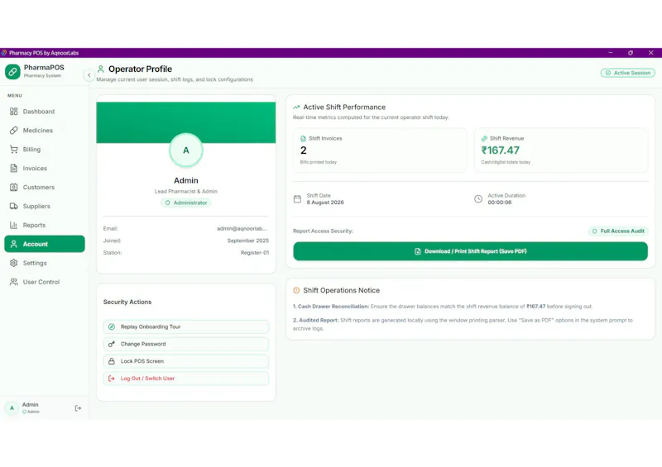Image resolution: width=662 pixels, height=467 pixels.
Task: Open the Reports page
Action: coord(45,226)
